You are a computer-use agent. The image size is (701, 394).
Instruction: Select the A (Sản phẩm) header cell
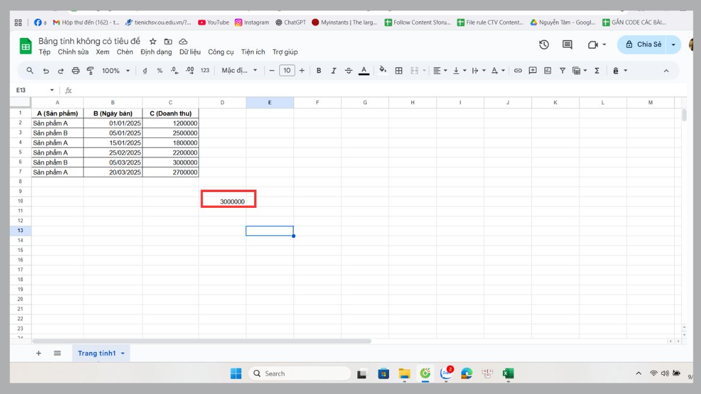pos(57,113)
